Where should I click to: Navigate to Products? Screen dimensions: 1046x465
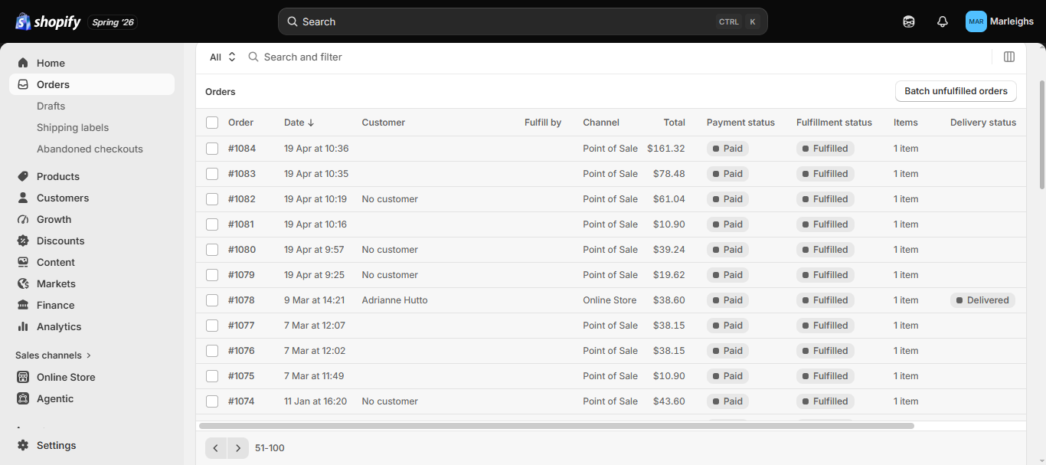pos(58,176)
